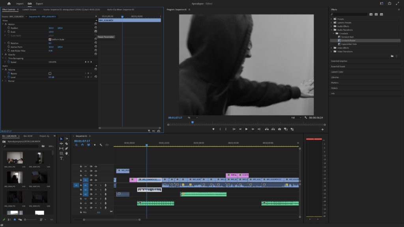Viewport: 404px width, 227px height.
Task: Click the Export Frame camera icon
Action: click(x=279, y=129)
